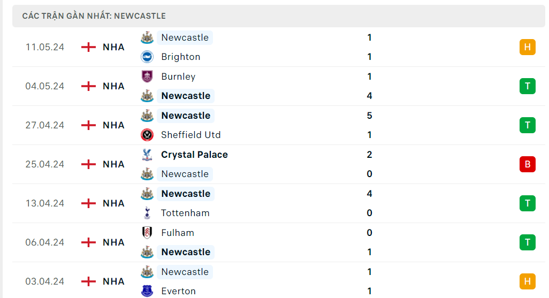
Task: Click NHA league label for 27.04.24
Action: point(113,125)
